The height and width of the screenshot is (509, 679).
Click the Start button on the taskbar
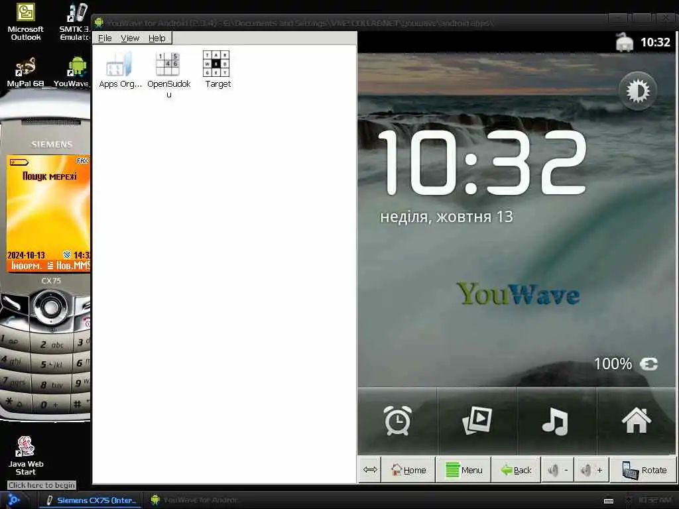coord(14,500)
